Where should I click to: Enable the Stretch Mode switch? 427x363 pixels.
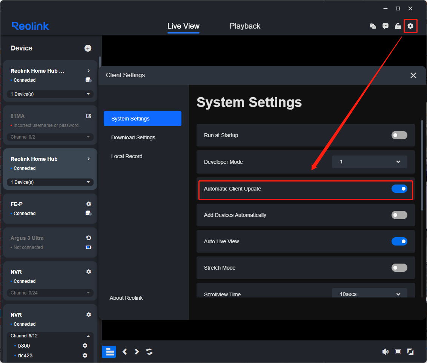(399, 268)
